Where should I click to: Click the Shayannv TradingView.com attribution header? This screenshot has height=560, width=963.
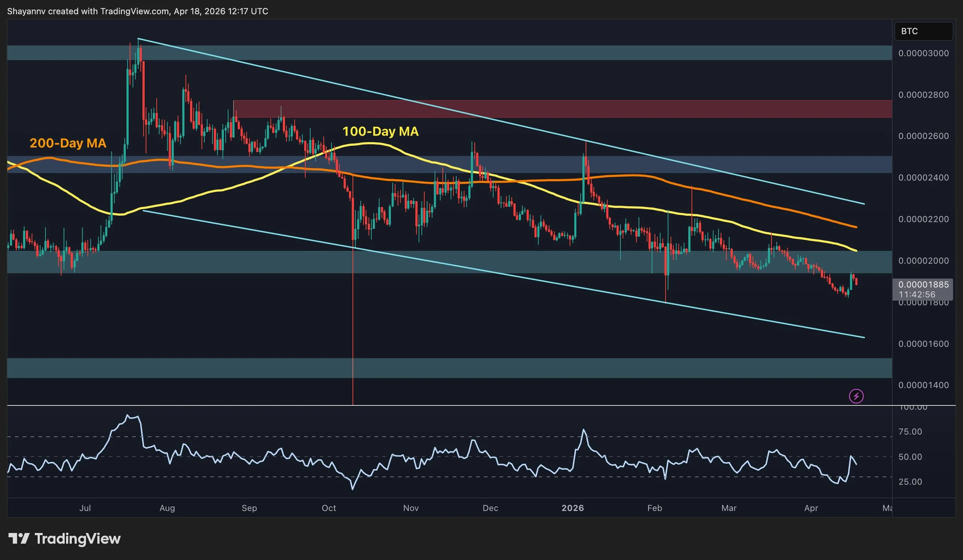(138, 11)
